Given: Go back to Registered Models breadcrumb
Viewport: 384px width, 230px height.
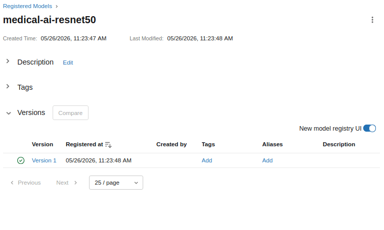Looking at the screenshot, I should point(27,6).
